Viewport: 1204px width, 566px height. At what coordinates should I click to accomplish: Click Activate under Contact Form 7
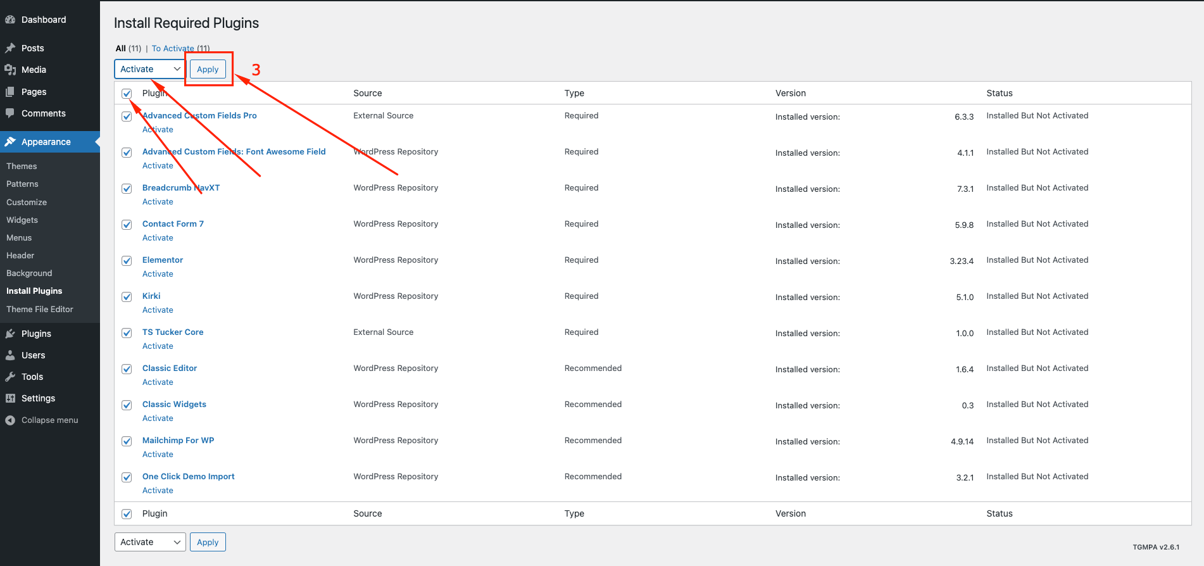(158, 237)
